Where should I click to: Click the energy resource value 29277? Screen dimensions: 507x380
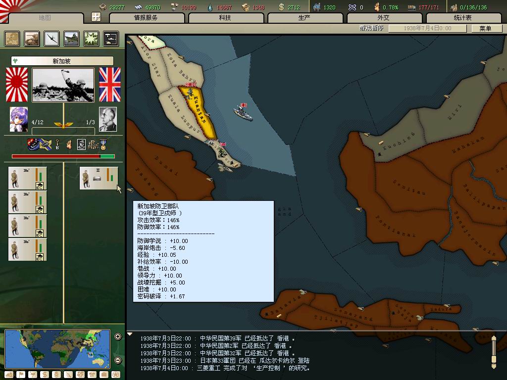(x=117, y=7)
